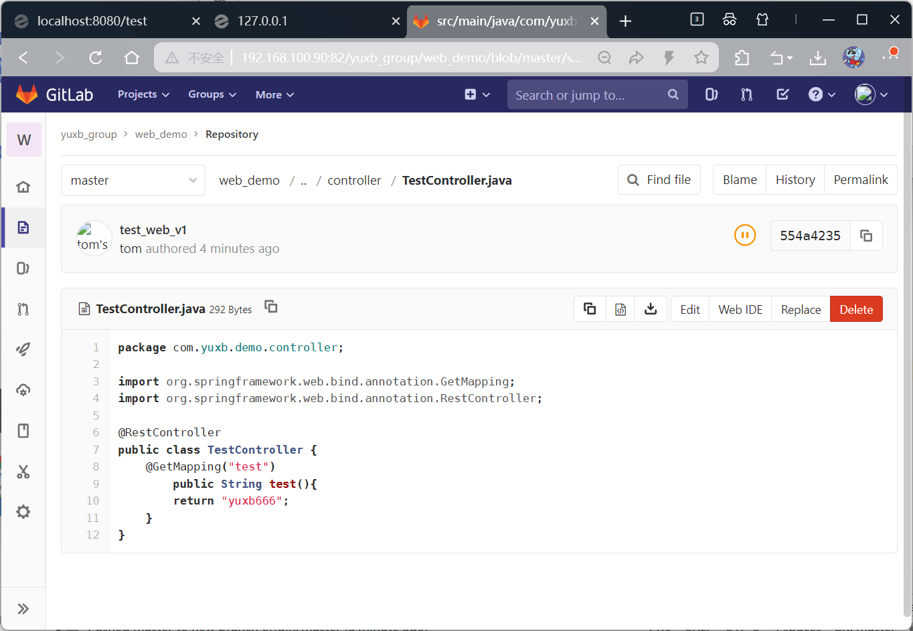
Task: Copy file contents icon button
Action: pos(590,309)
